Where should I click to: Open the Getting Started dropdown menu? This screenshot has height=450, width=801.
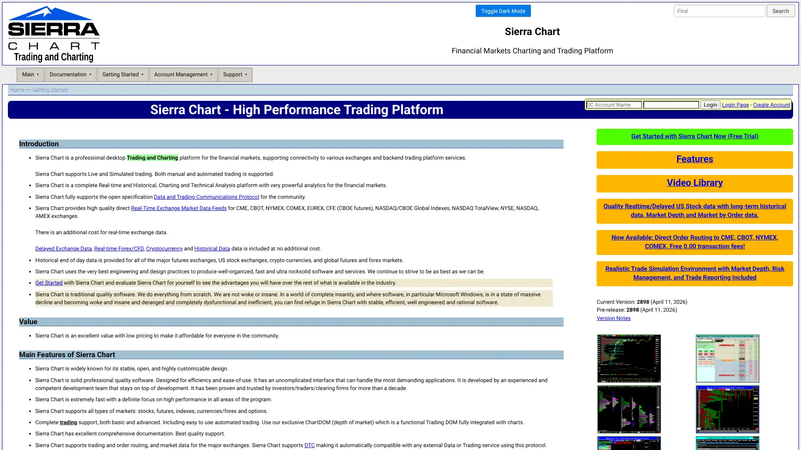pyautogui.click(x=123, y=75)
